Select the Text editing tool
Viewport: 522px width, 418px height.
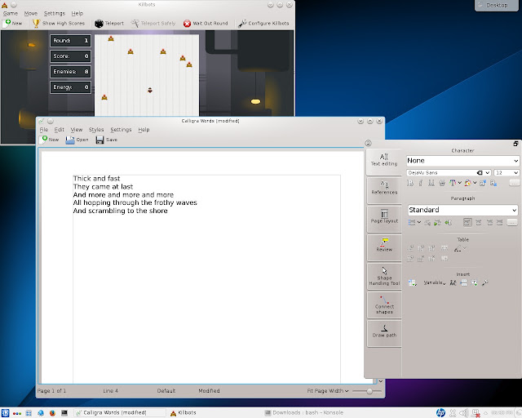(384, 162)
